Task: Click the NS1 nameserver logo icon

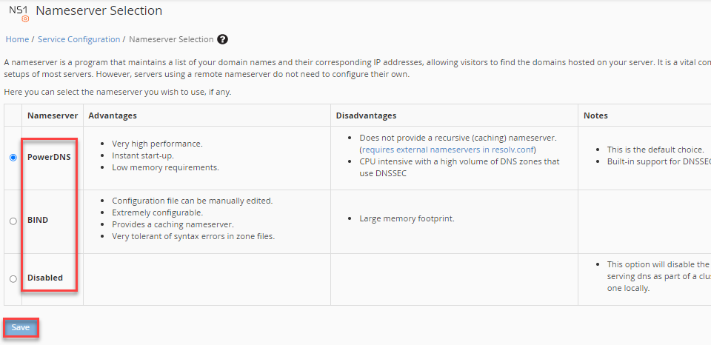Action: pos(19,13)
